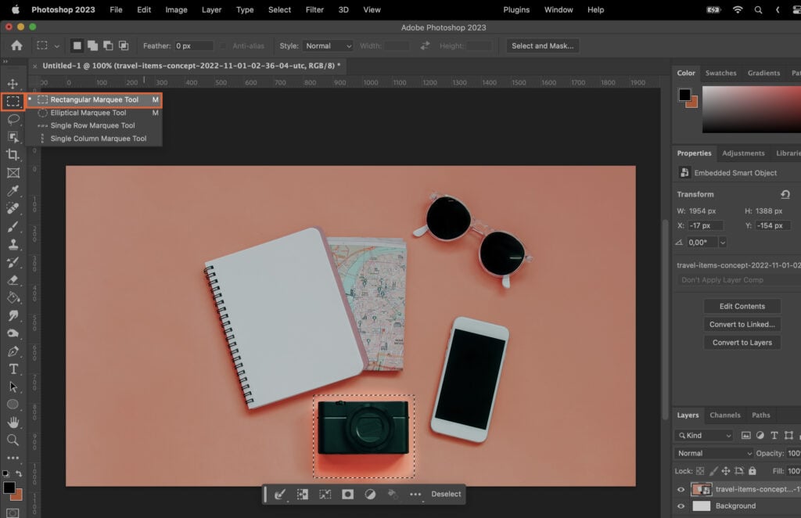Open the Style dropdown in the options bar

(328, 45)
